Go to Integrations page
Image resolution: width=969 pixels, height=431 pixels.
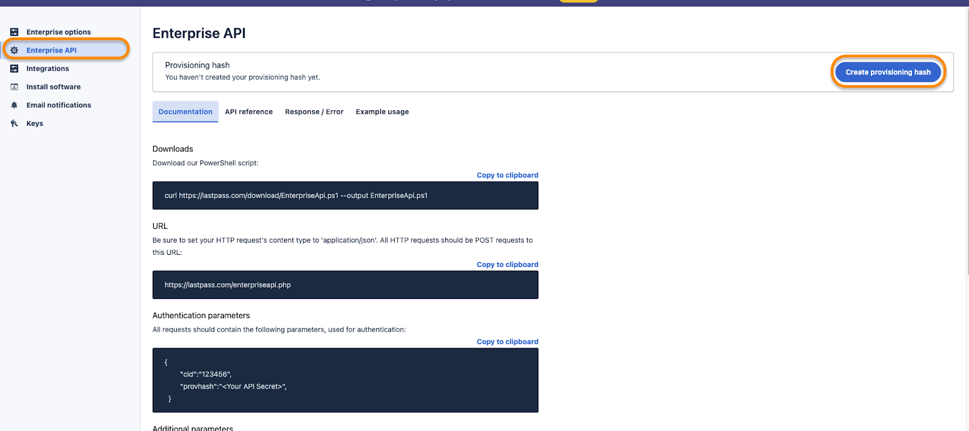(x=47, y=68)
